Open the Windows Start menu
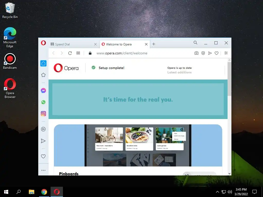 tap(6, 192)
